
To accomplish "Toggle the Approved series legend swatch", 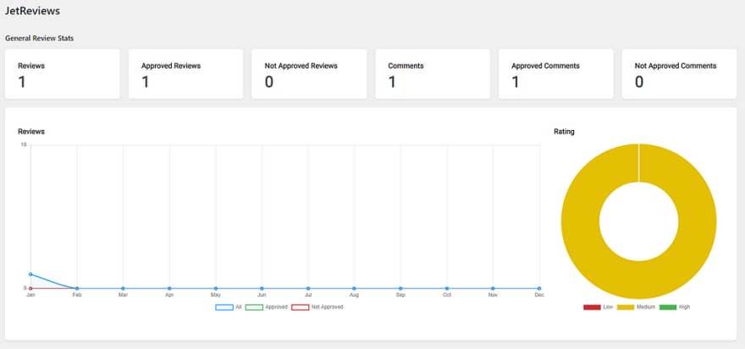I will click(x=254, y=308).
